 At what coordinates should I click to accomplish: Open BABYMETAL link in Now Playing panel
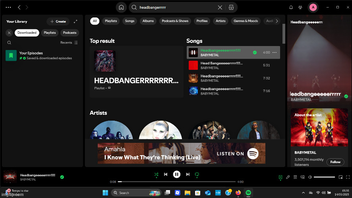(x=301, y=100)
